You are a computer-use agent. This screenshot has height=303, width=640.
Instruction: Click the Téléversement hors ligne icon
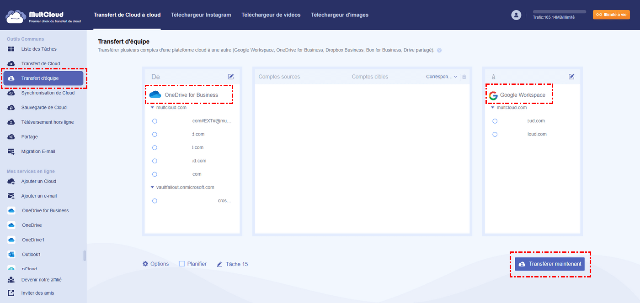(11, 122)
